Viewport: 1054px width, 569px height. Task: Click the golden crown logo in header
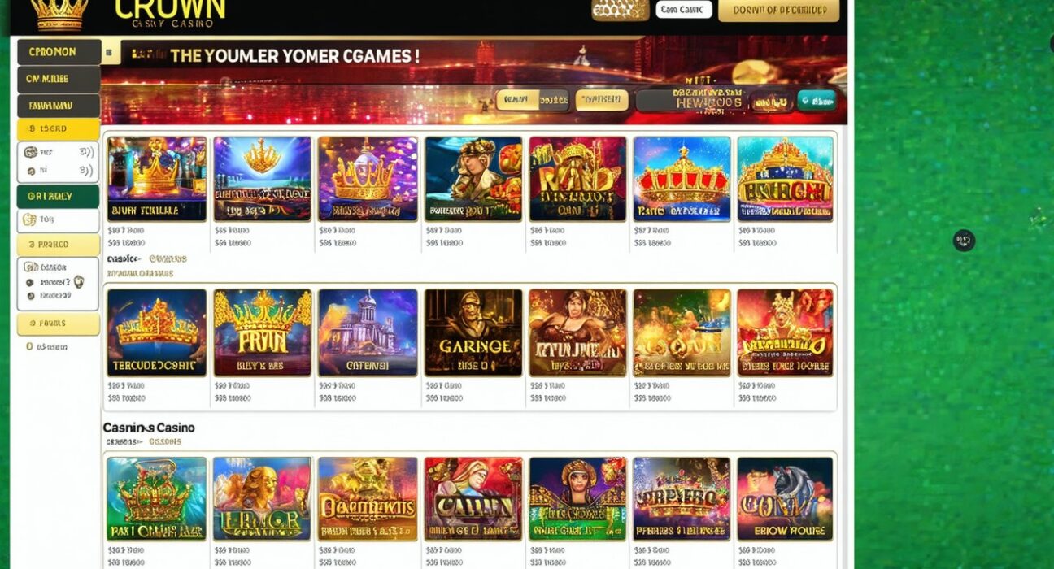point(59,14)
